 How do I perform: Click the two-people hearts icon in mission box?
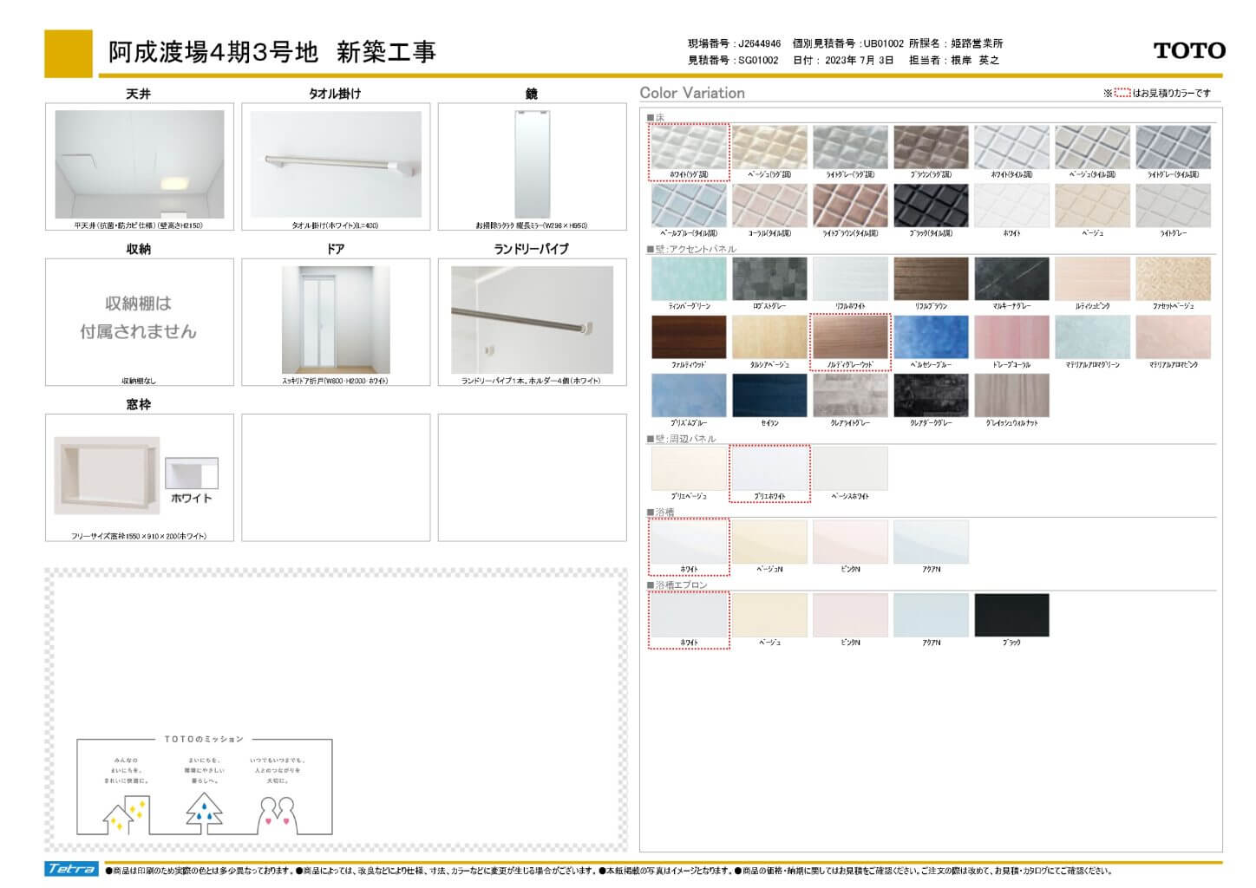[278, 815]
